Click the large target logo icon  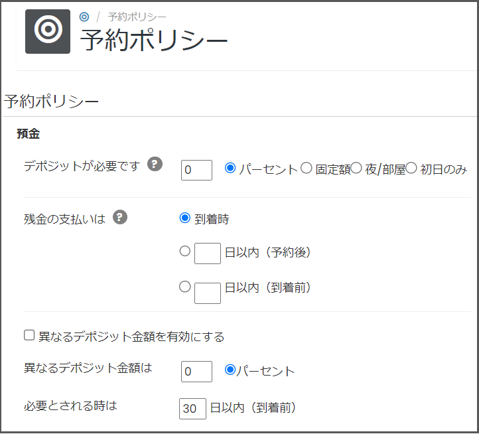48,31
